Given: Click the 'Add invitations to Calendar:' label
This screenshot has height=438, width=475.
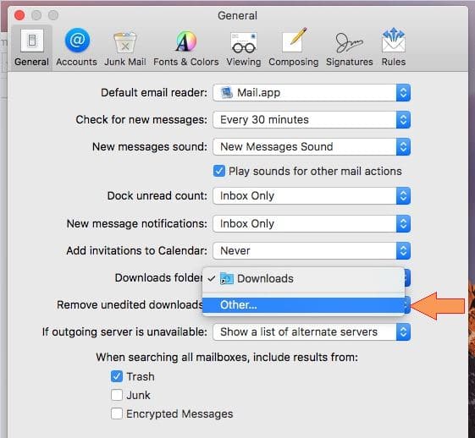Looking at the screenshot, I should tap(137, 250).
